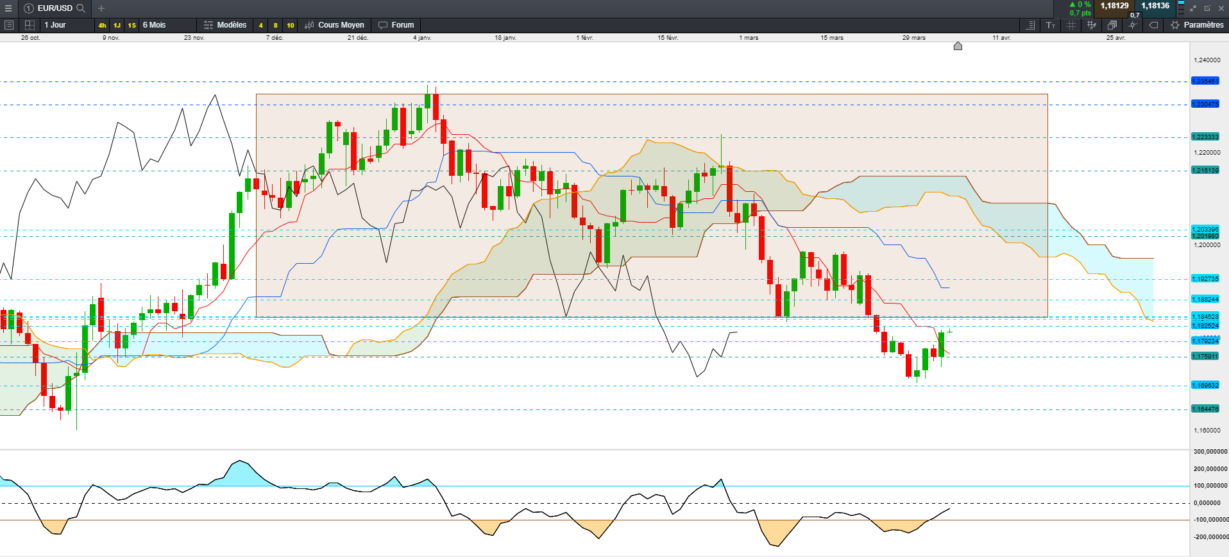
Task: Click the '23 nov.' date on time axis
Action: click(194, 38)
